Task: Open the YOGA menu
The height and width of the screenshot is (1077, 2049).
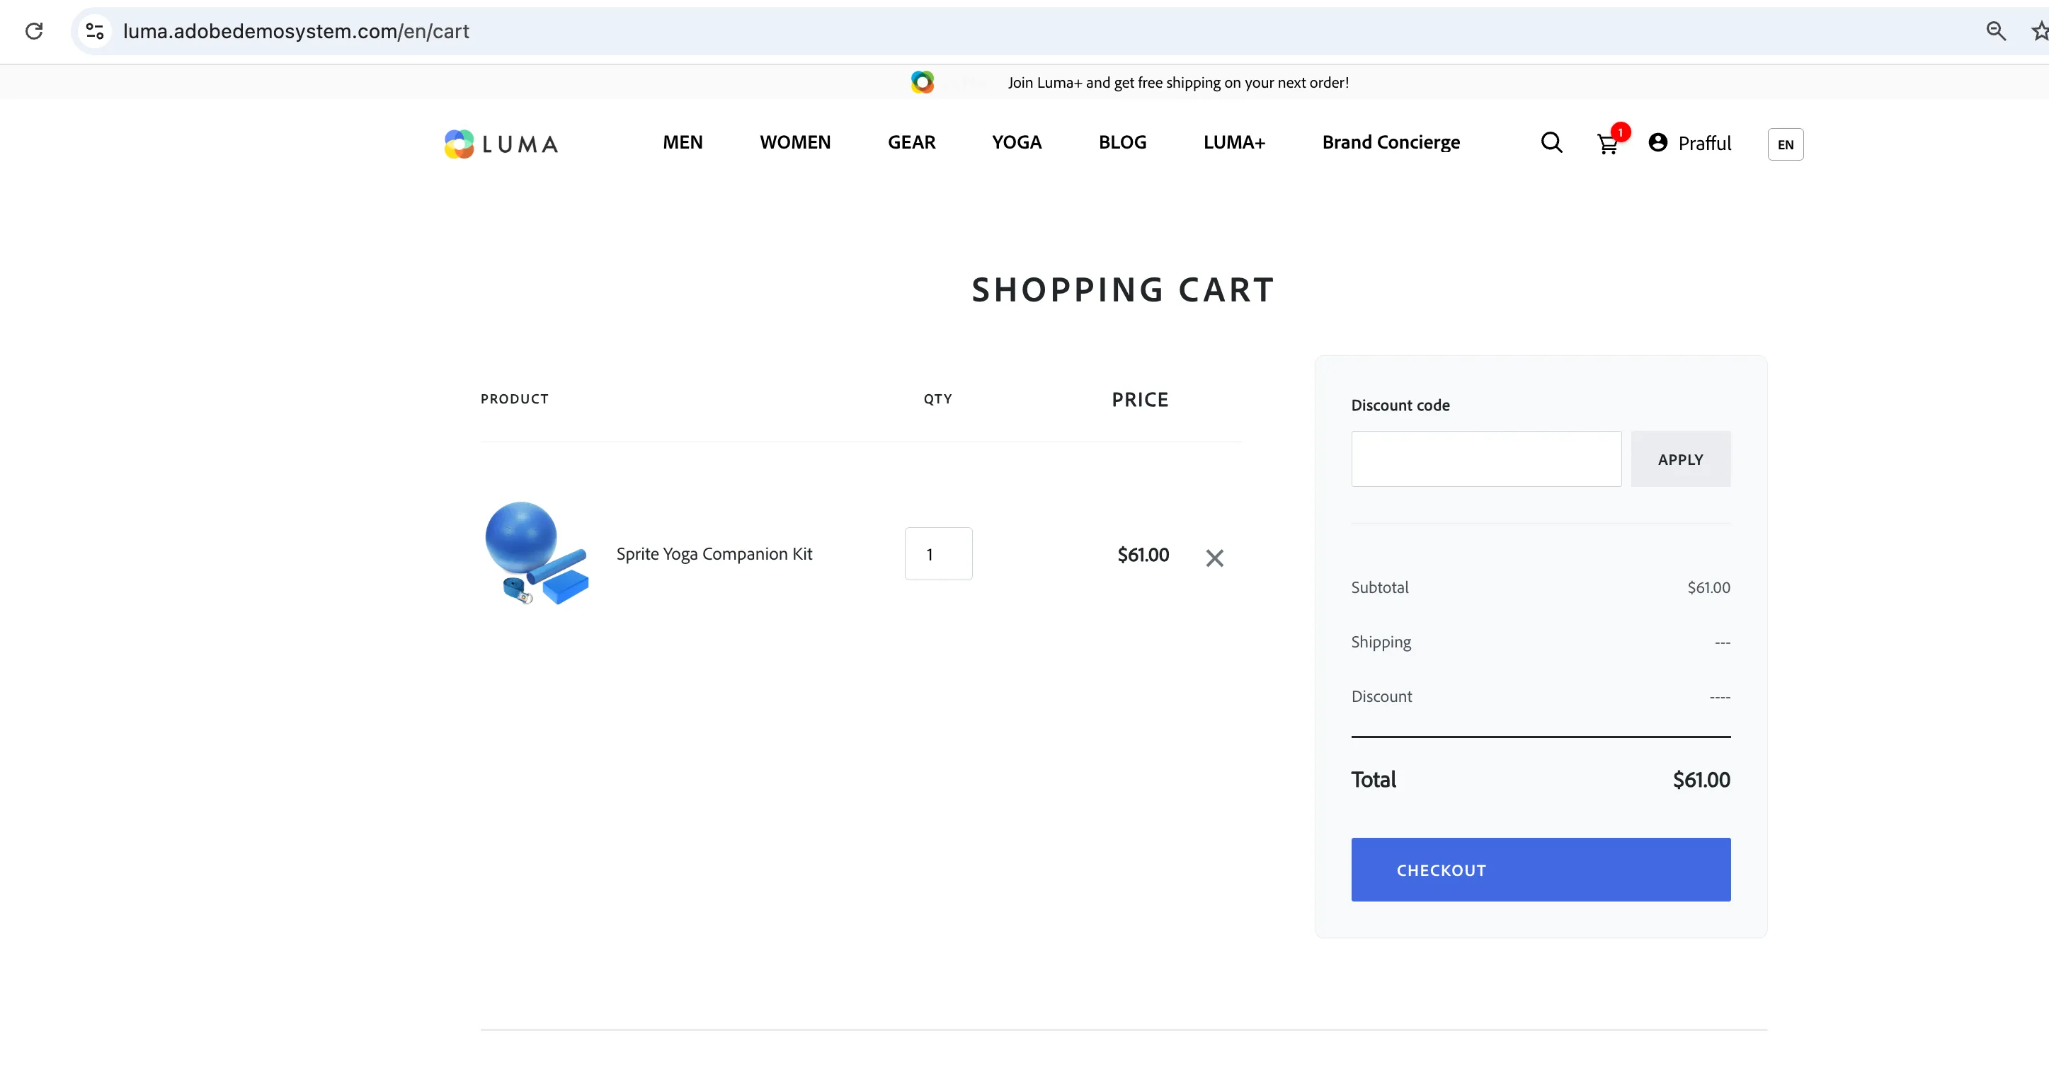Action: pos(1017,142)
